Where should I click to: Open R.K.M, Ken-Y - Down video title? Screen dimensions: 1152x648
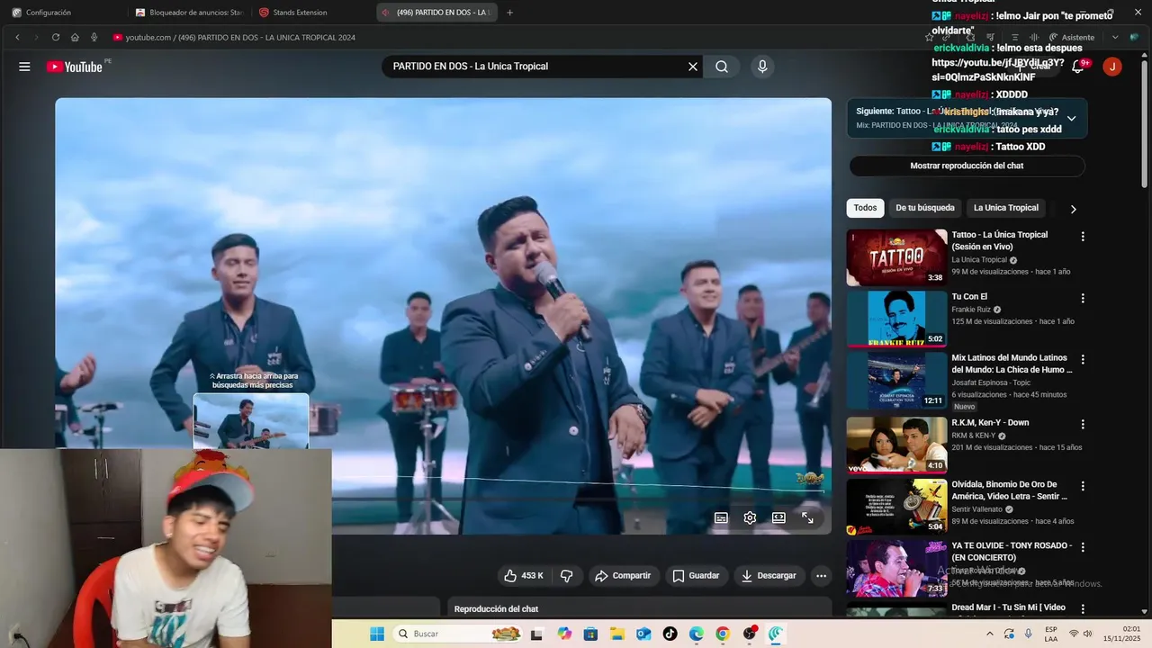(990, 422)
